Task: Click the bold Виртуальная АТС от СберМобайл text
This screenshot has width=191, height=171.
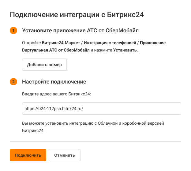Action: [56, 50]
